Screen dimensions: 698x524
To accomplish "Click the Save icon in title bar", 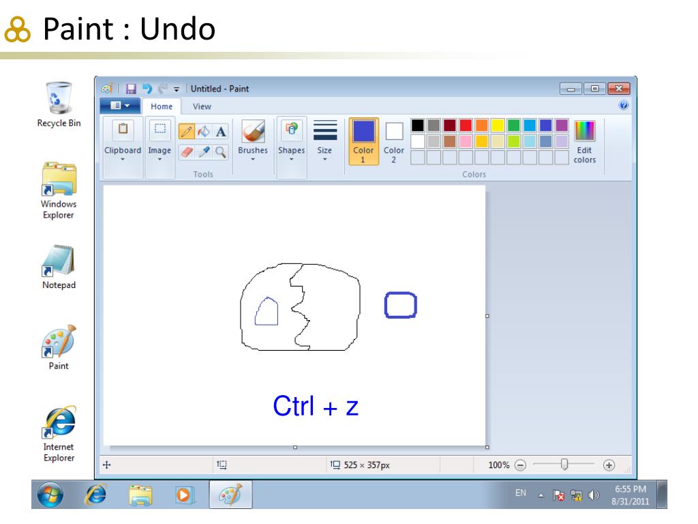I will tap(130, 89).
